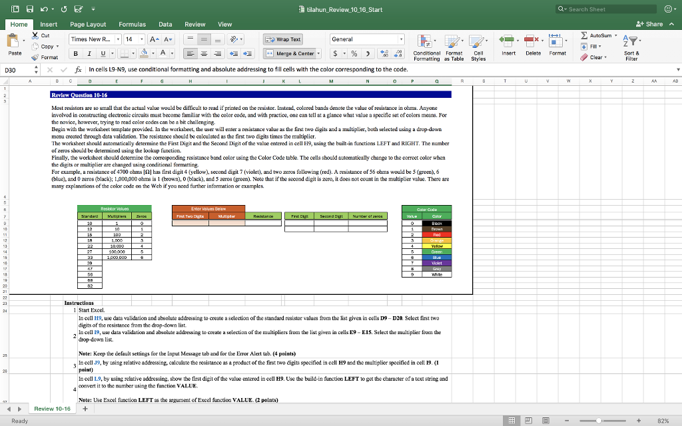Open the Review ribbon tab
This screenshot has height=426, width=682.
click(195, 25)
